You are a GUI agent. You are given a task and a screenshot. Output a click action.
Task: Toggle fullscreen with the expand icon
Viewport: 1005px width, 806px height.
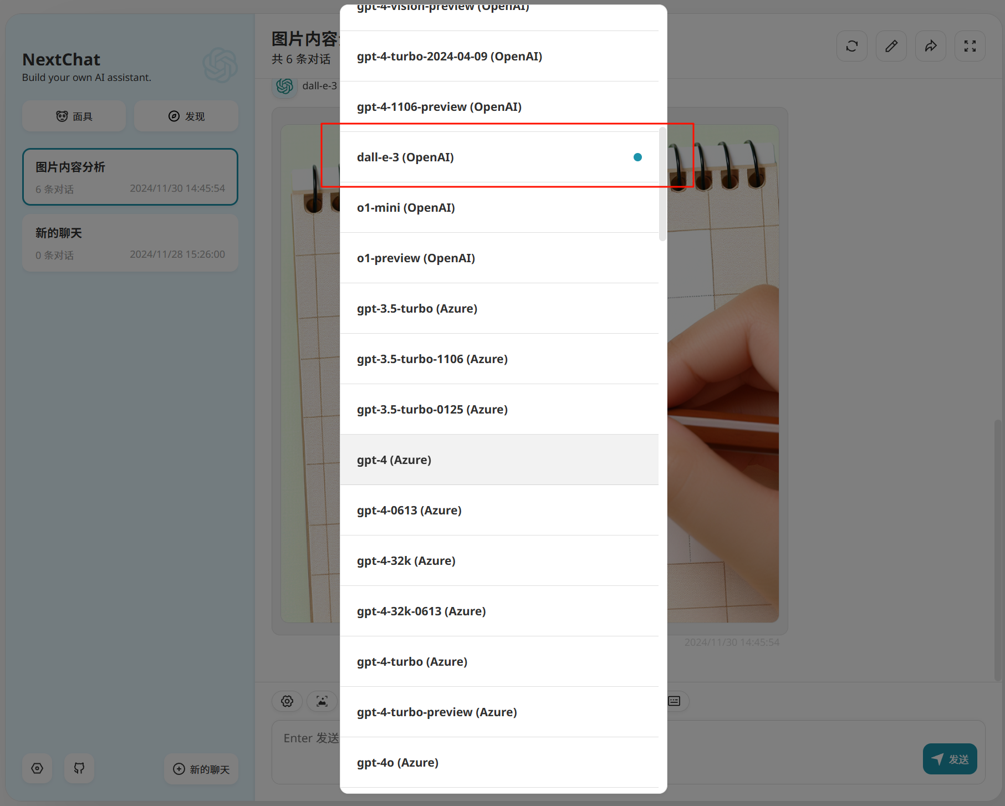click(970, 46)
